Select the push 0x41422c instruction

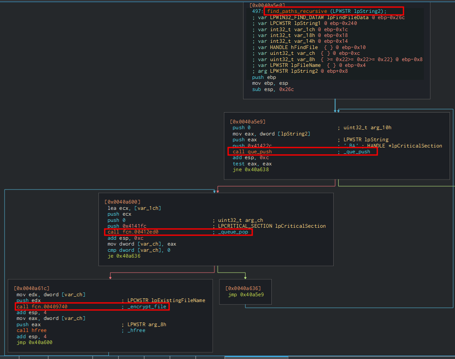point(252,146)
